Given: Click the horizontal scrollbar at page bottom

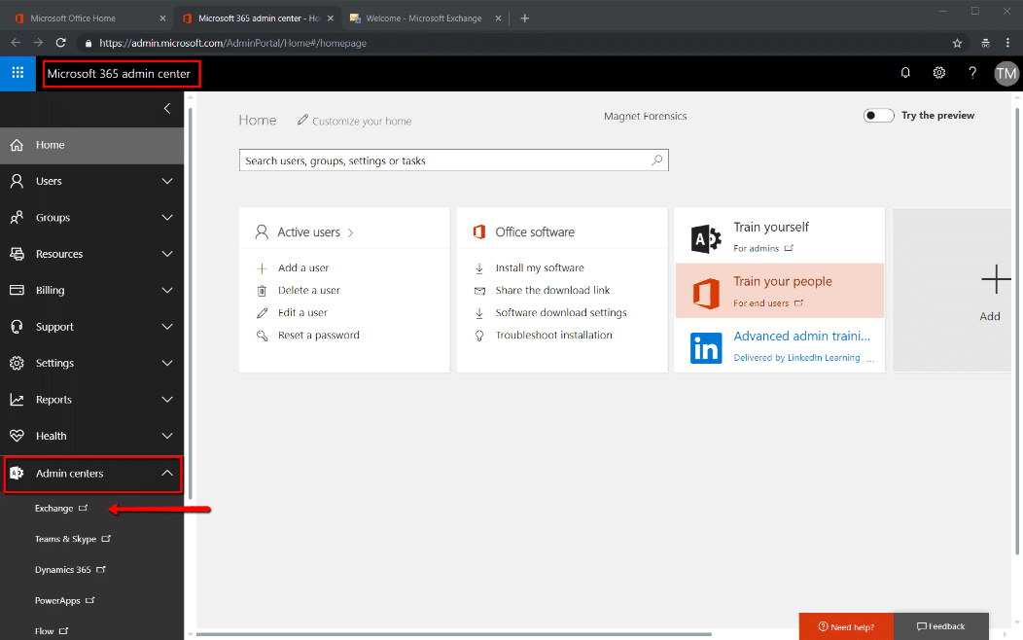Looking at the screenshot, I should tap(454, 634).
